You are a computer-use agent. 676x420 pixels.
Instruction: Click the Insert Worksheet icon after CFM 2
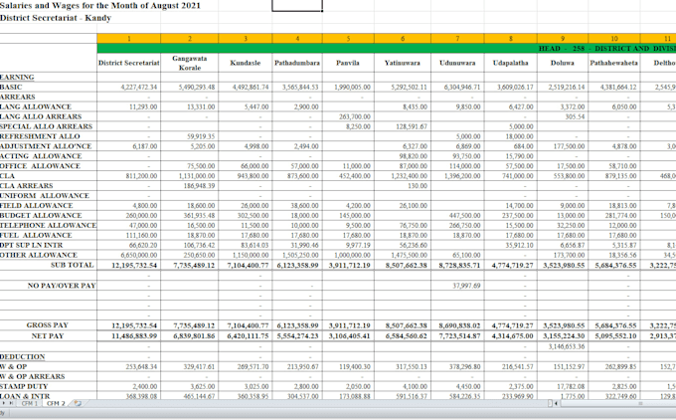point(78,404)
